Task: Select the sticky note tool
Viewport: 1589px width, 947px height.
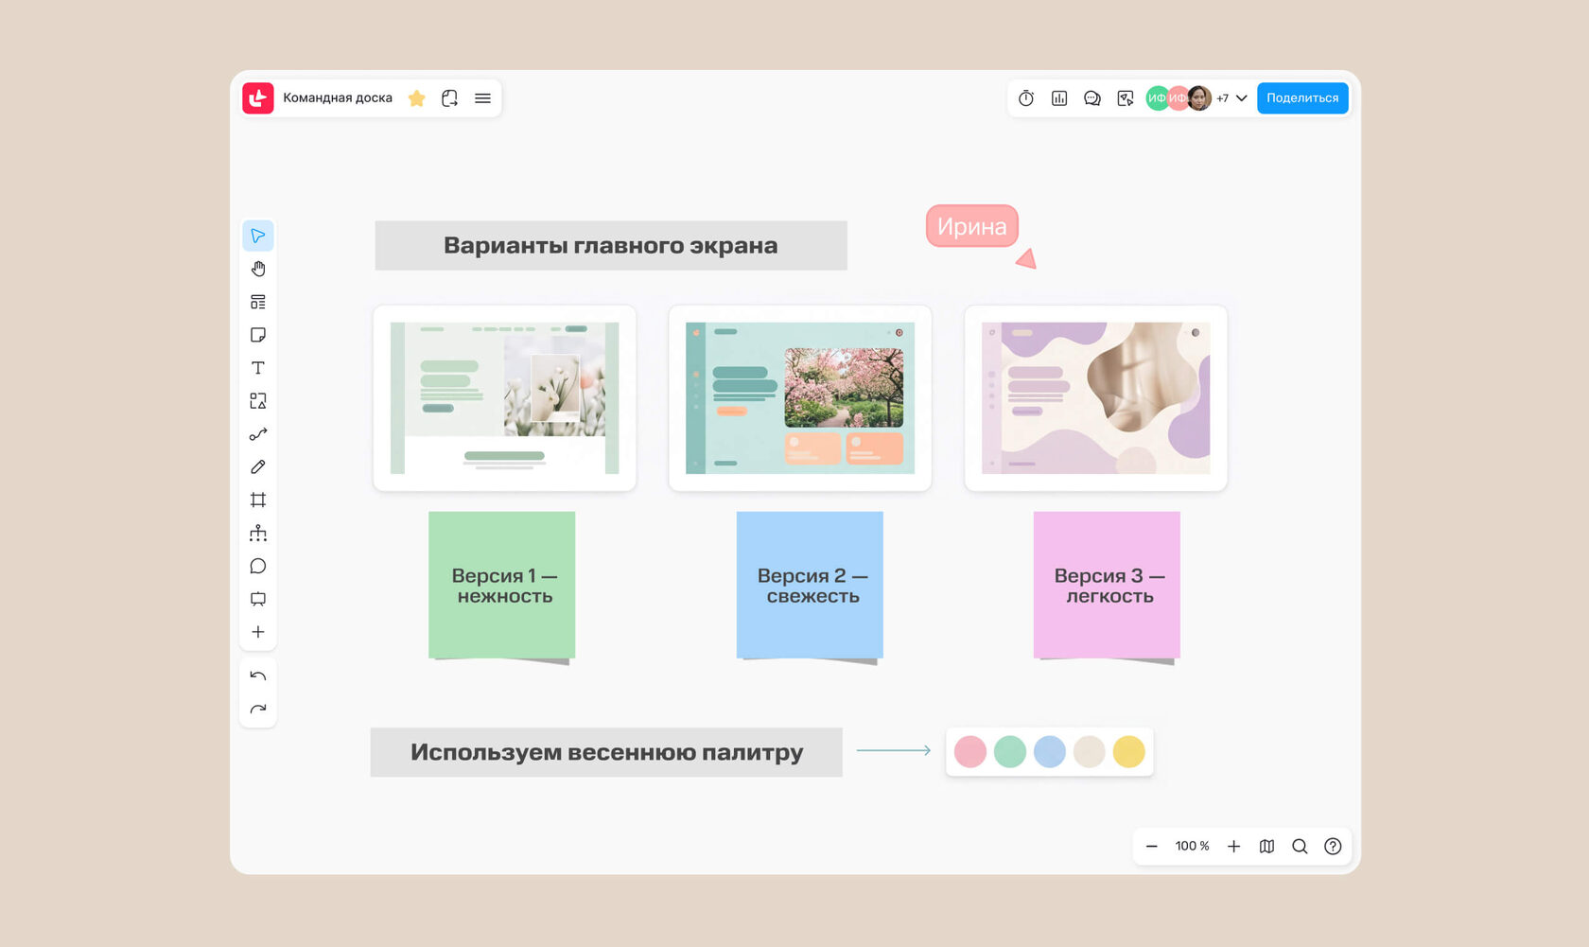Action: pyautogui.click(x=257, y=335)
